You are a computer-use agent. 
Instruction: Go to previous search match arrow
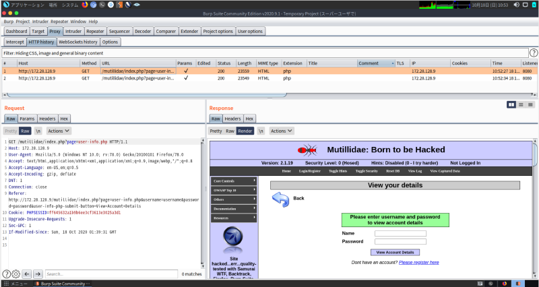point(27,274)
